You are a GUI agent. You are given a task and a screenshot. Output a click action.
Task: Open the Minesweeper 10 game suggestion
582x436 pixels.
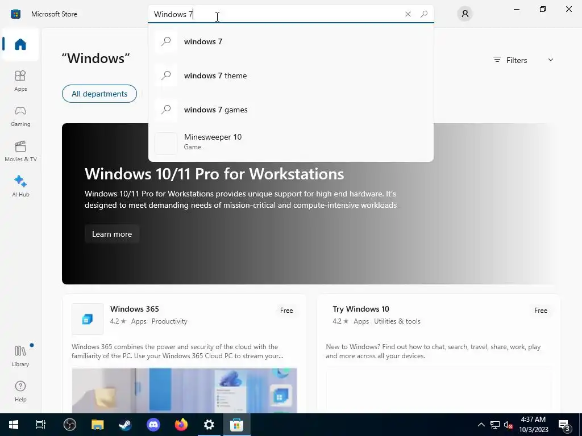click(x=290, y=142)
